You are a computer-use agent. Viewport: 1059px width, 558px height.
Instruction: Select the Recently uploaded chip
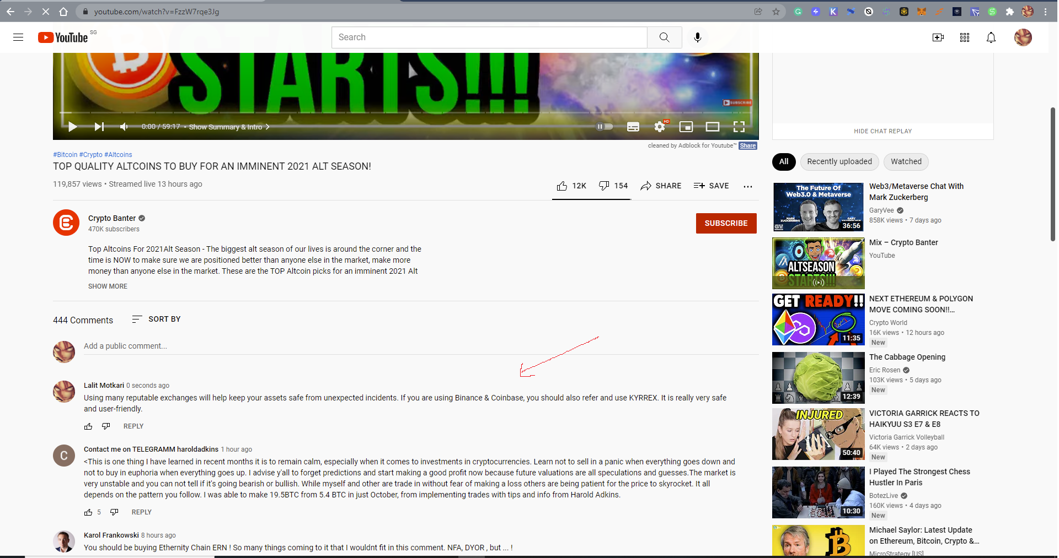click(839, 161)
